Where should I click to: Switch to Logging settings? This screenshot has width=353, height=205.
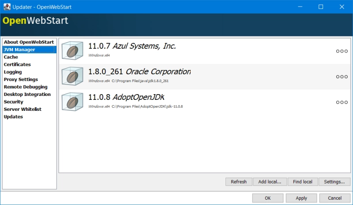29,72
